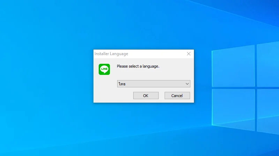Confirm Thai language selection with OK
This screenshot has height=156, width=279.
click(x=146, y=96)
